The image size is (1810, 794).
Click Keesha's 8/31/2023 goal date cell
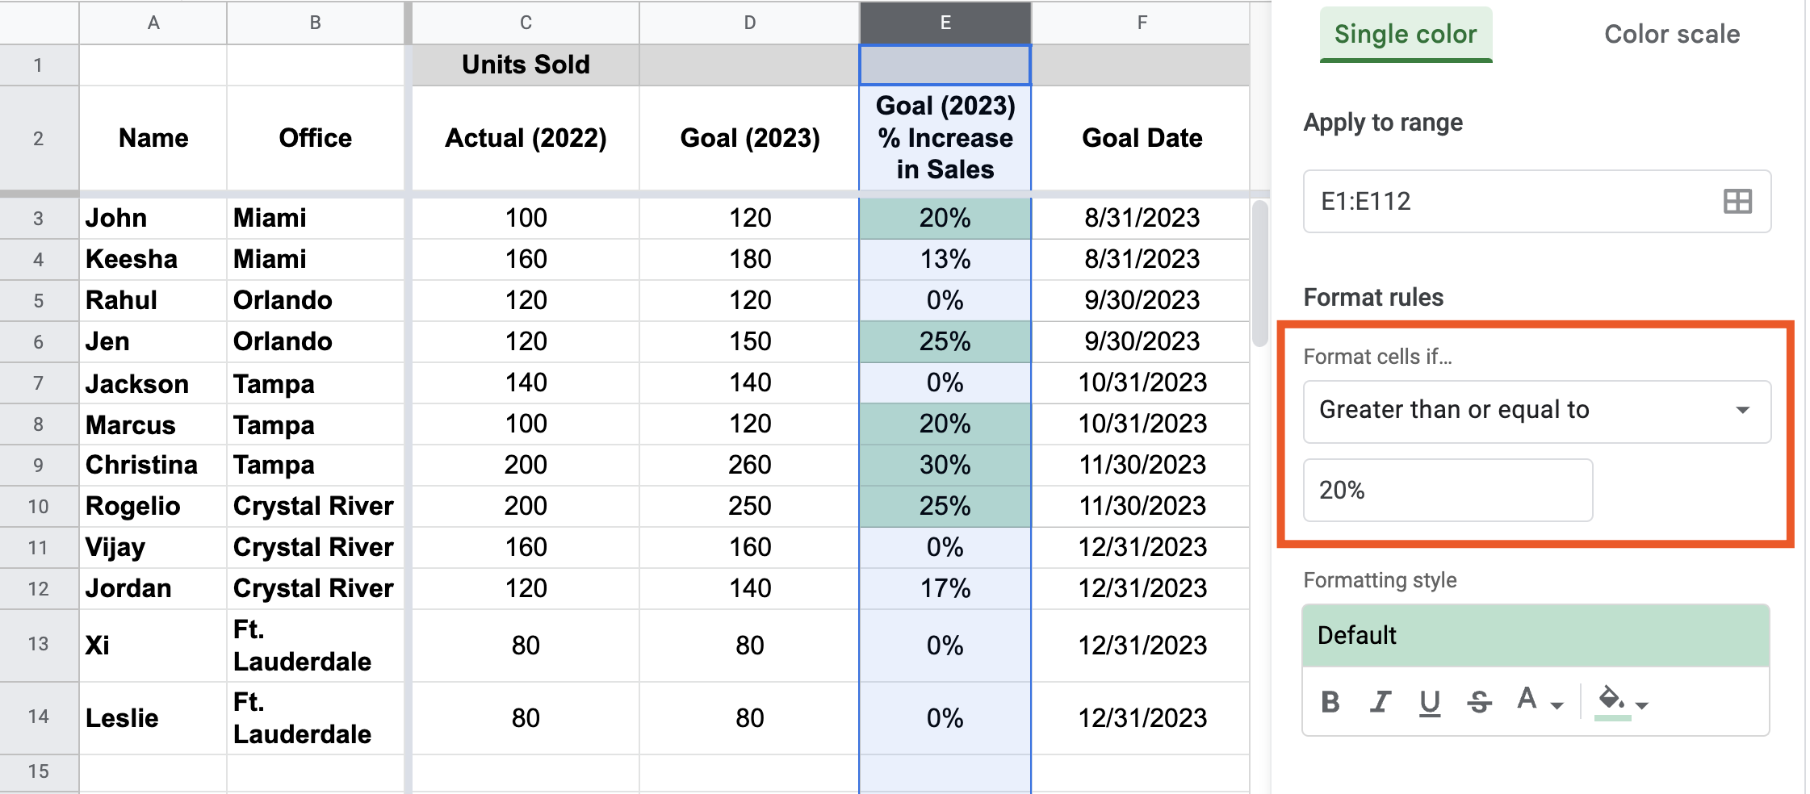(x=1142, y=259)
